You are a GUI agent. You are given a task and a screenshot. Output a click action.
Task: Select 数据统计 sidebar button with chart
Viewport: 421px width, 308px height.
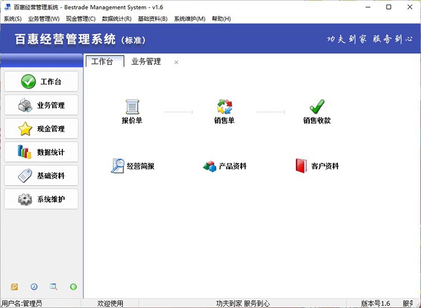42,152
